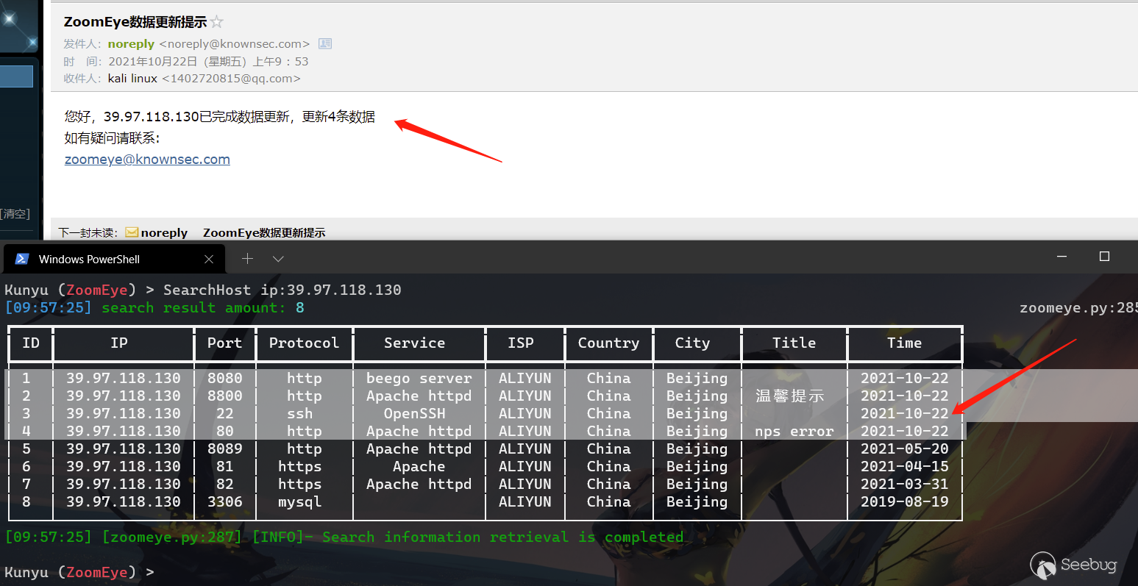Click port 8080 in the table

click(225, 378)
